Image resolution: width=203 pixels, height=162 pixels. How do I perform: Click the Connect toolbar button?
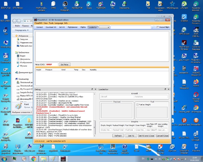40,27
